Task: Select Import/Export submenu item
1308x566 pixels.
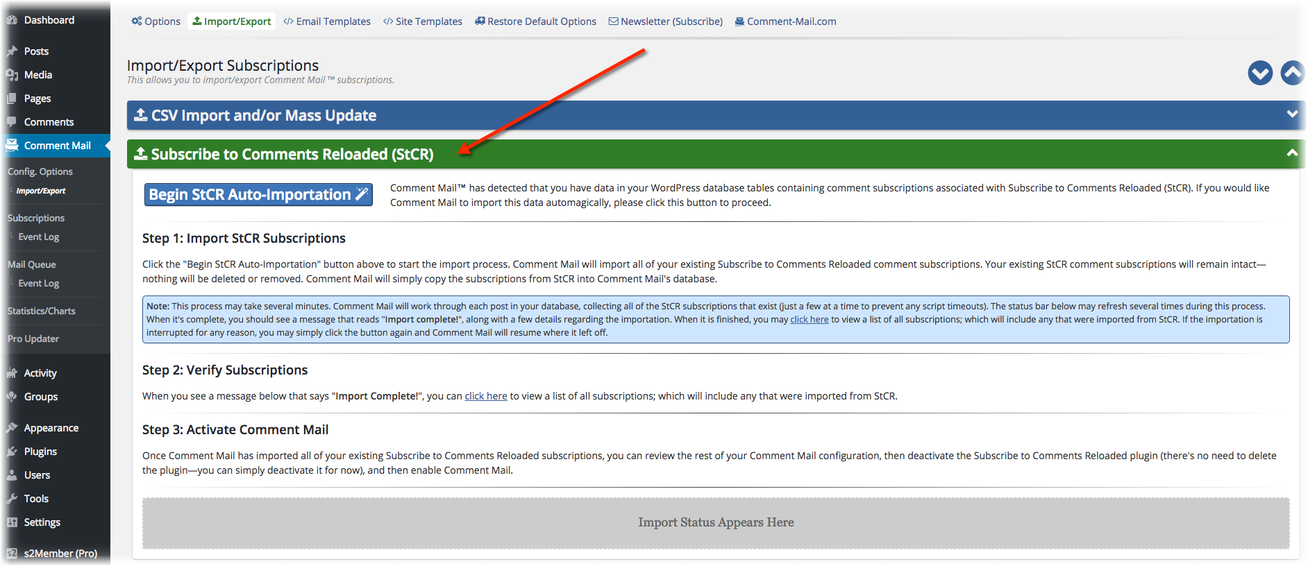Action: [41, 191]
